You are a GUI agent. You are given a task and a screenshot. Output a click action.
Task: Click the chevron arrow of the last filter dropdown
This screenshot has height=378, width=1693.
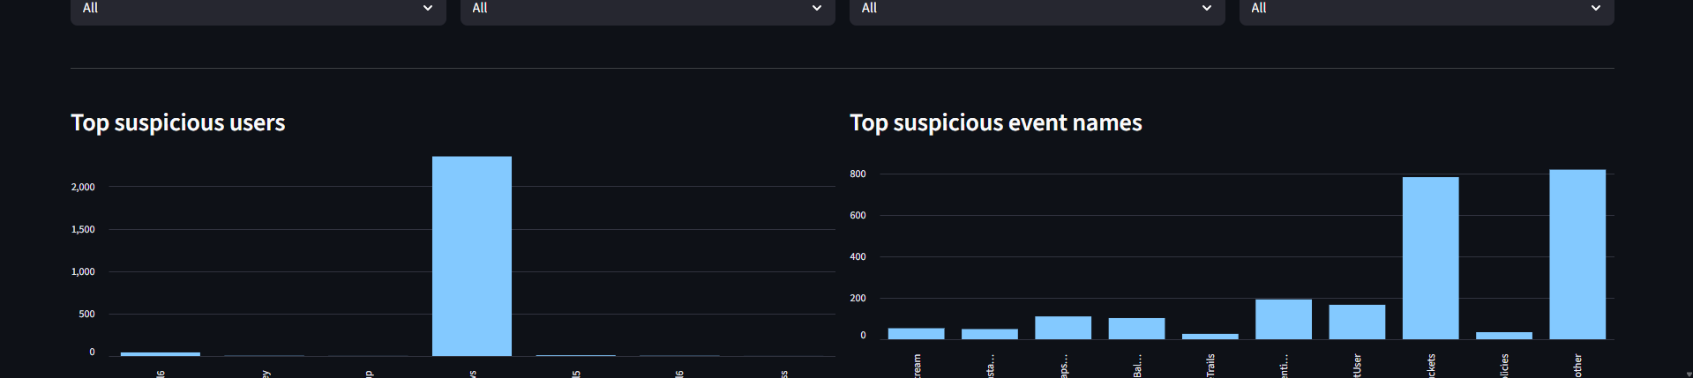click(1595, 9)
